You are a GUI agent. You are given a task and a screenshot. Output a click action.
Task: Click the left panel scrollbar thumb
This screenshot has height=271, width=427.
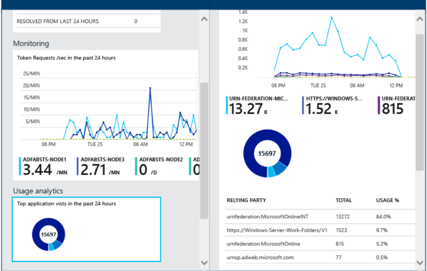(204, 150)
